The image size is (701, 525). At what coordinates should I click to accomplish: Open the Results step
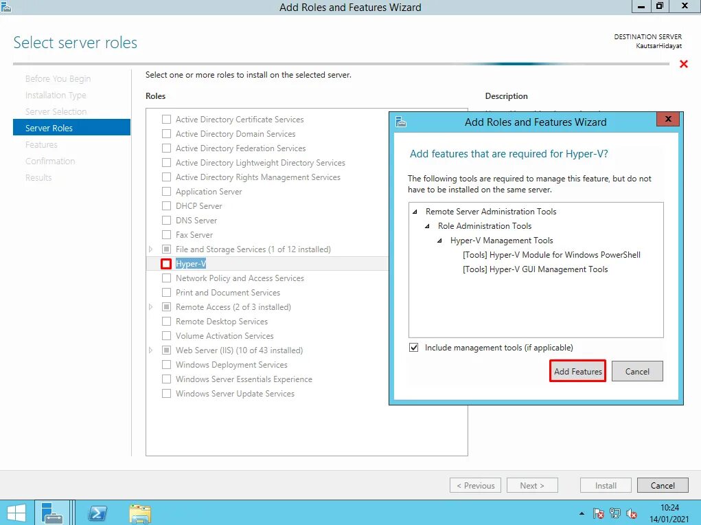(x=38, y=178)
